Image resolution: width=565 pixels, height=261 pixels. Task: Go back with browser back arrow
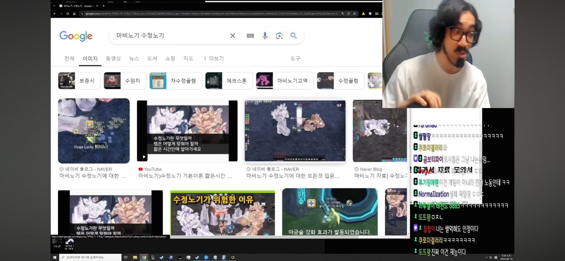(55, 14)
